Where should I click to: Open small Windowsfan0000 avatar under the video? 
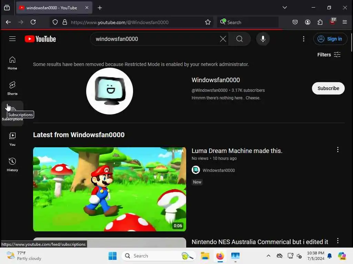click(x=196, y=170)
